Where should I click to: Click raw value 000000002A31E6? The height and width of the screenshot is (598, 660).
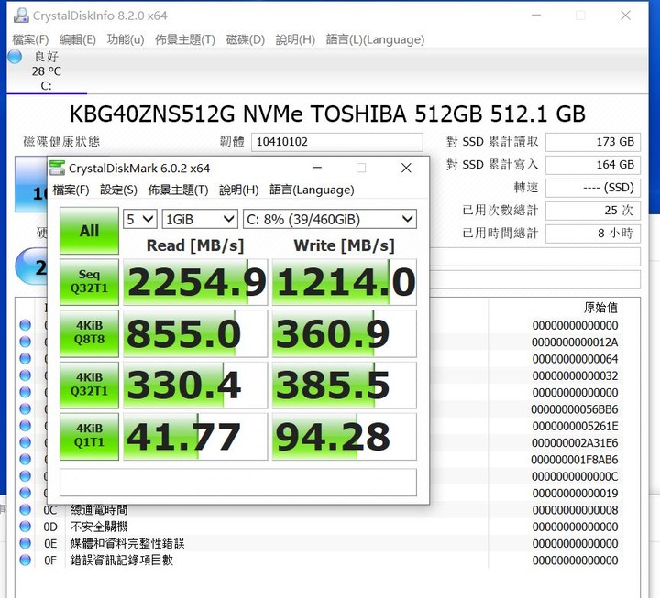pyautogui.click(x=575, y=443)
